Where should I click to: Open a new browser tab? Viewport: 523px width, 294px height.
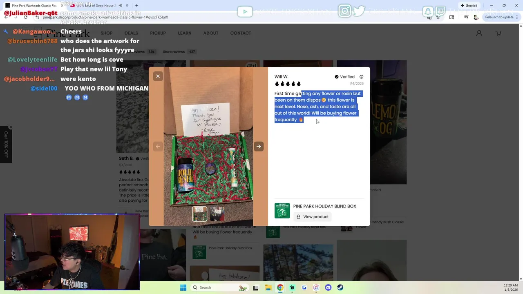click(136, 6)
